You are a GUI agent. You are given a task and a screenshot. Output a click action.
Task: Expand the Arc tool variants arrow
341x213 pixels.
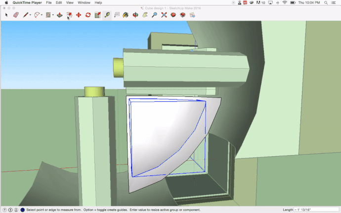(x=42, y=15)
